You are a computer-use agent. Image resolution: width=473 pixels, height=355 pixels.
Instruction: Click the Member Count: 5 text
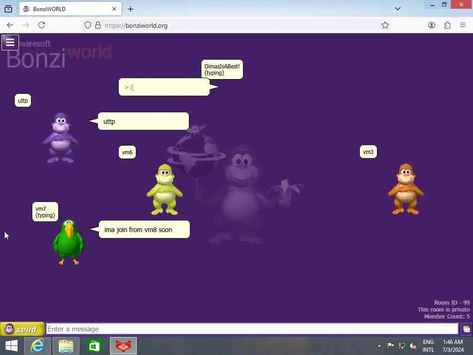click(x=447, y=316)
